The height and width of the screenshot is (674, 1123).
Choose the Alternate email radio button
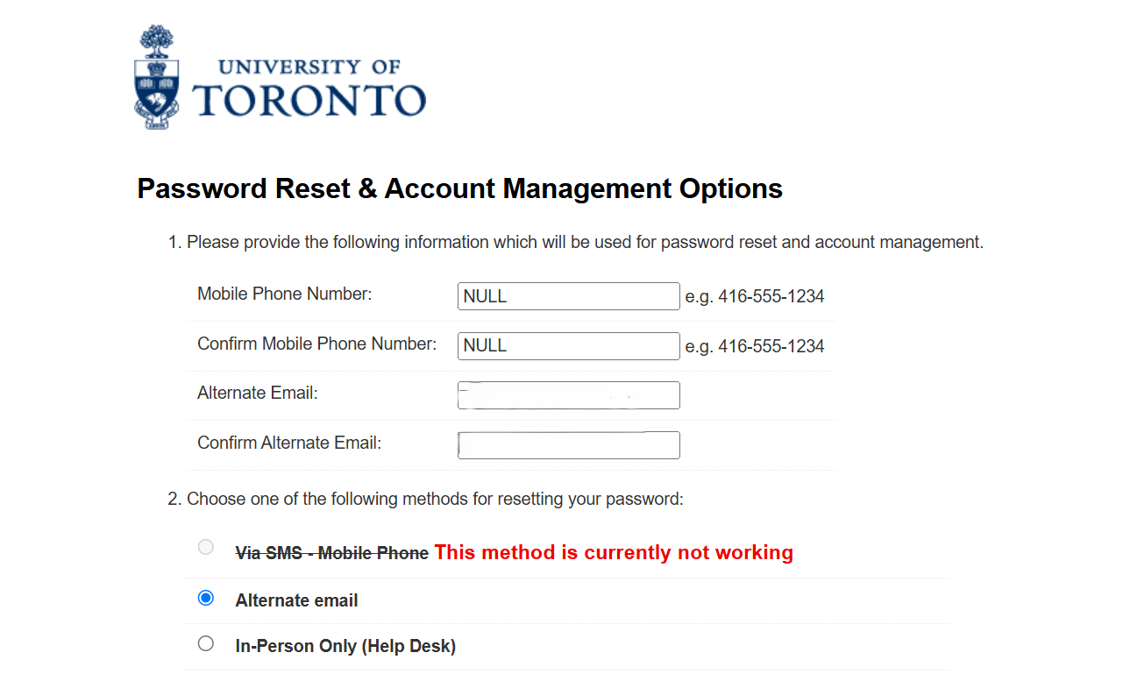click(206, 598)
